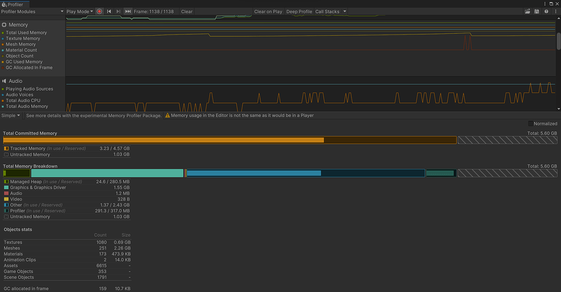Click the red Record profiling button
Screen dimensions: 561x292
[x=99, y=11]
